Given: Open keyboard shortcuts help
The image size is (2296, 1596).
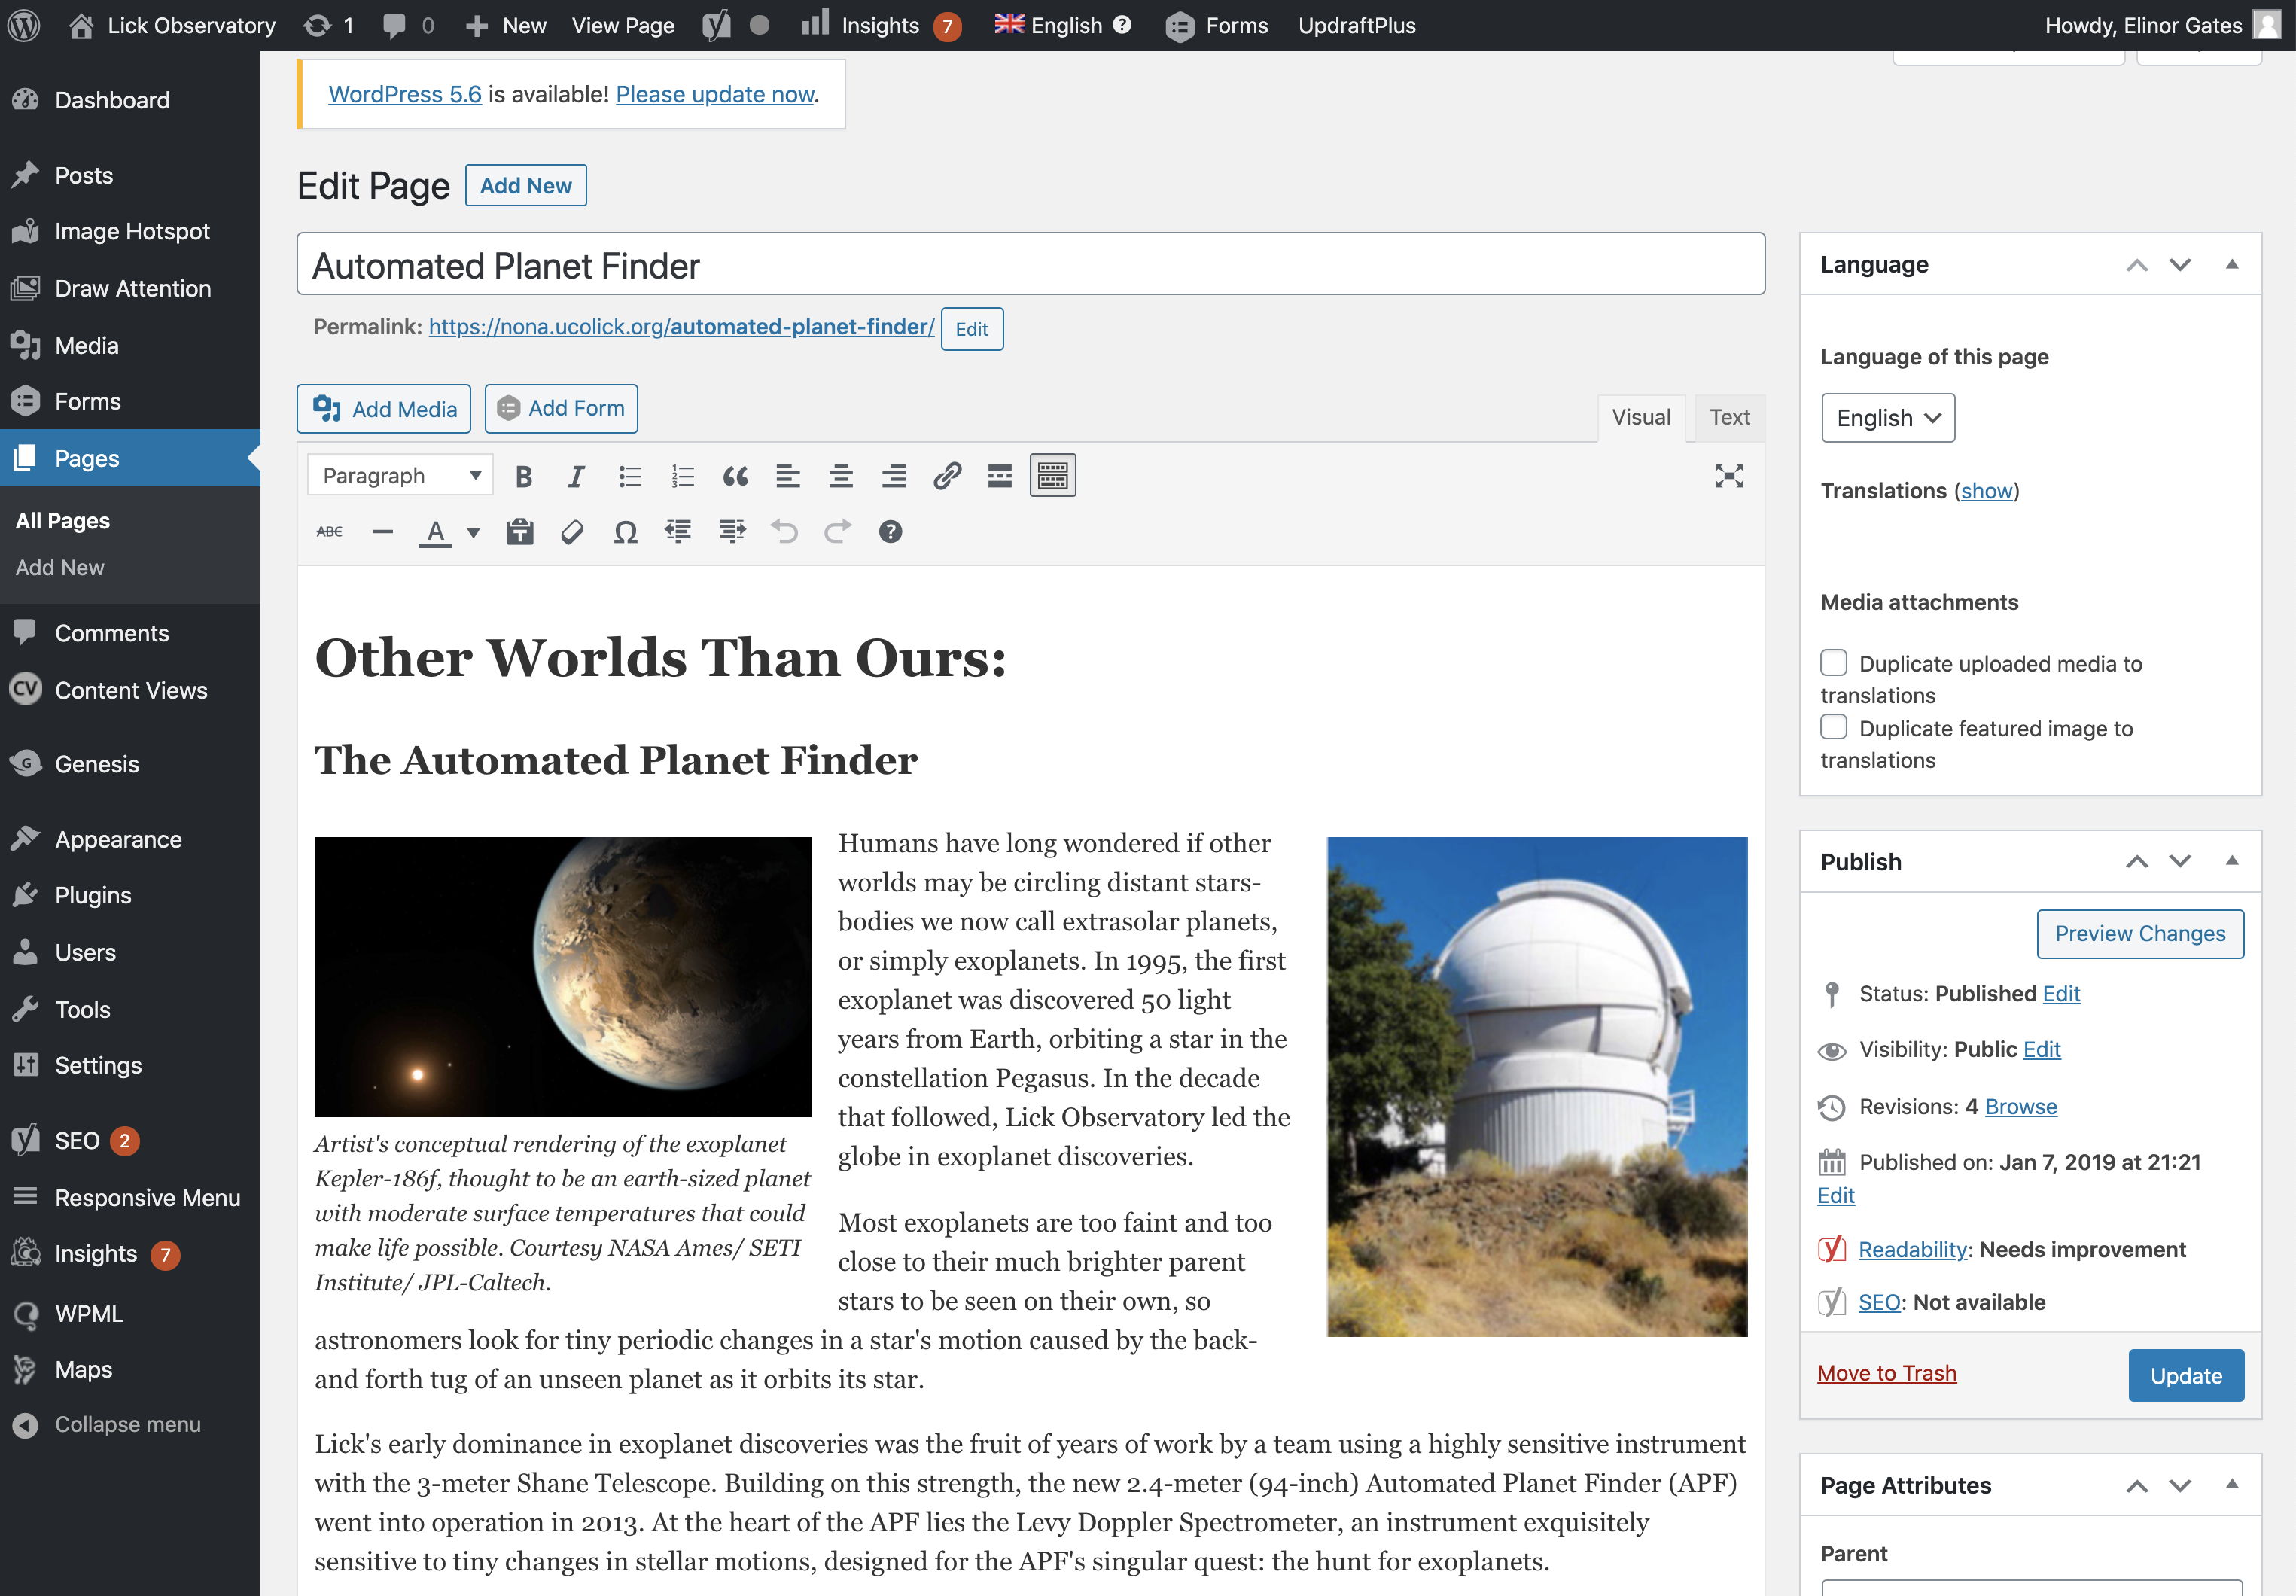Looking at the screenshot, I should tap(891, 532).
